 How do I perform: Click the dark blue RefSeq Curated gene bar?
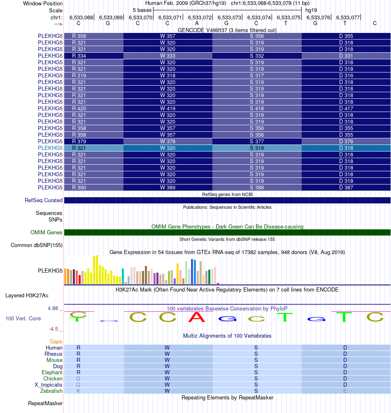pos(227,201)
